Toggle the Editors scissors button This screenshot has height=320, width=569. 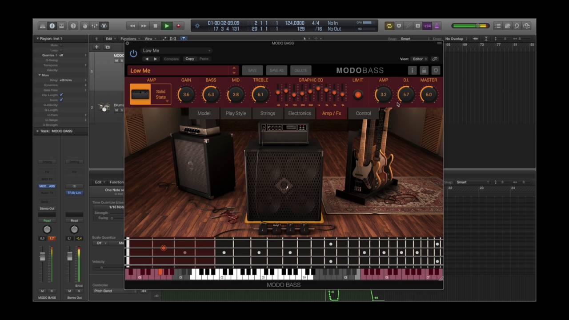coord(104,26)
